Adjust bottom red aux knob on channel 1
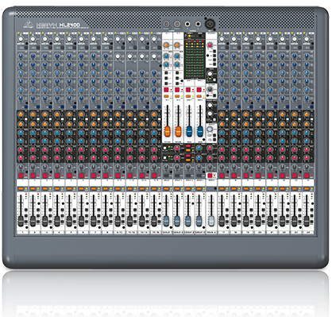This screenshot has width=332, height=317. (21, 158)
